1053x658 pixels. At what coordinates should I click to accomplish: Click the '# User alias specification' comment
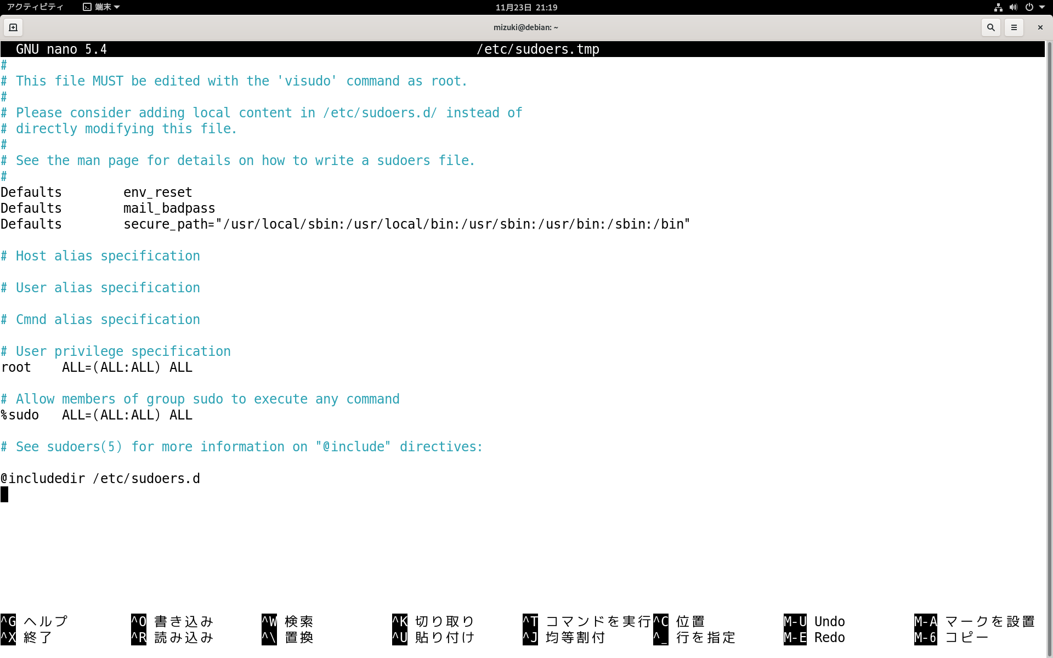pyautogui.click(x=100, y=288)
